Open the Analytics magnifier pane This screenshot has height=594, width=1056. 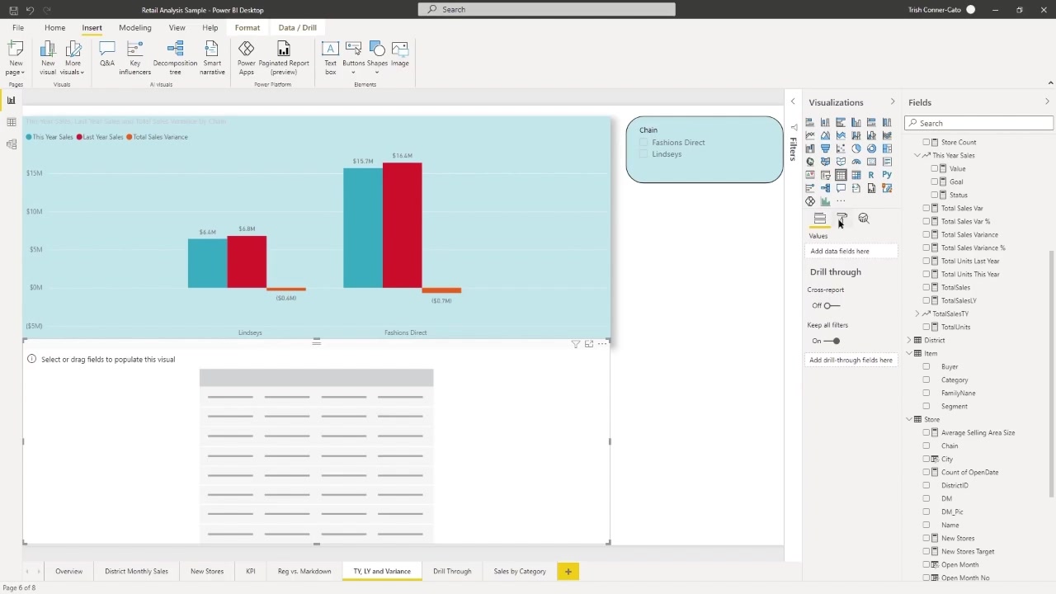tap(864, 219)
